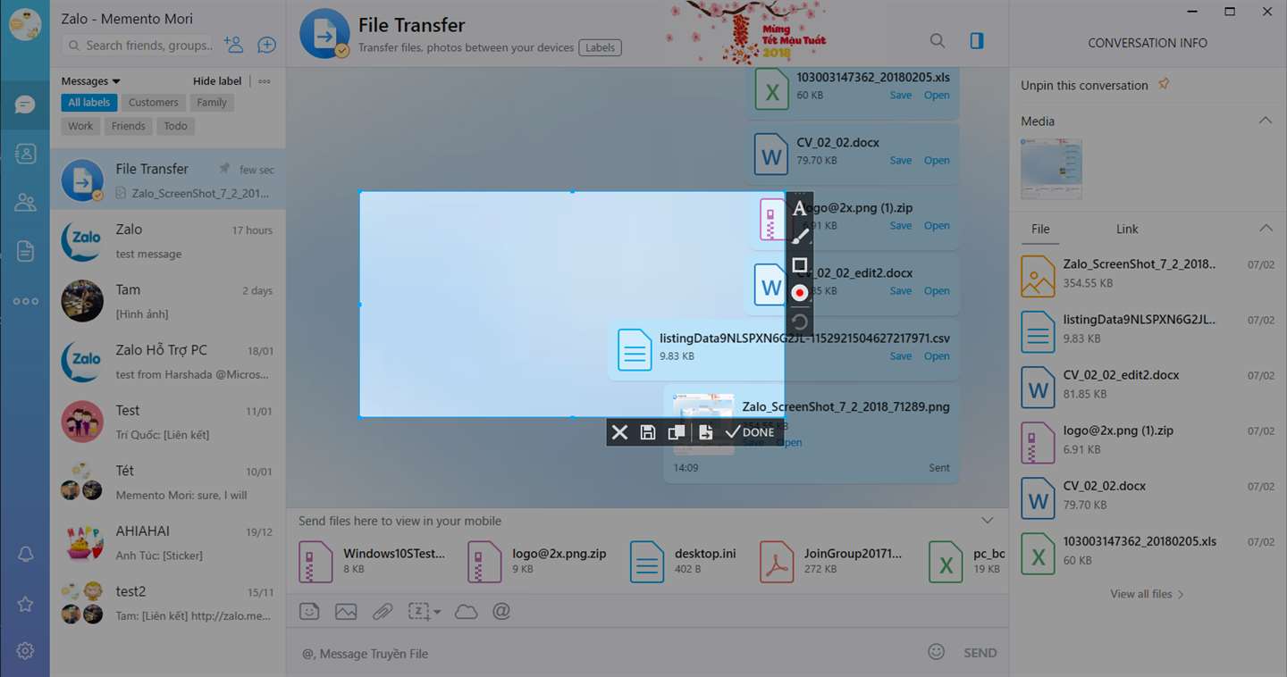Open the Contacts sidebar icon
Image resolution: width=1287 pixels, height=677 pixels.
pos(25,154)
